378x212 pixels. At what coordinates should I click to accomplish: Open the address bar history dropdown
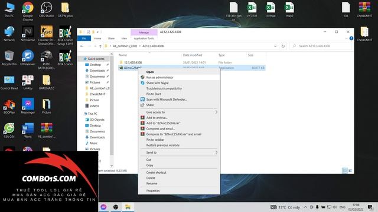[275, 46]
